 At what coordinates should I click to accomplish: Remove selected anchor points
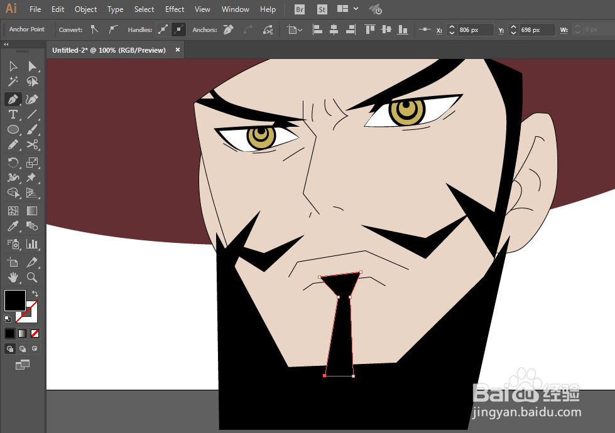coord(228,29)
